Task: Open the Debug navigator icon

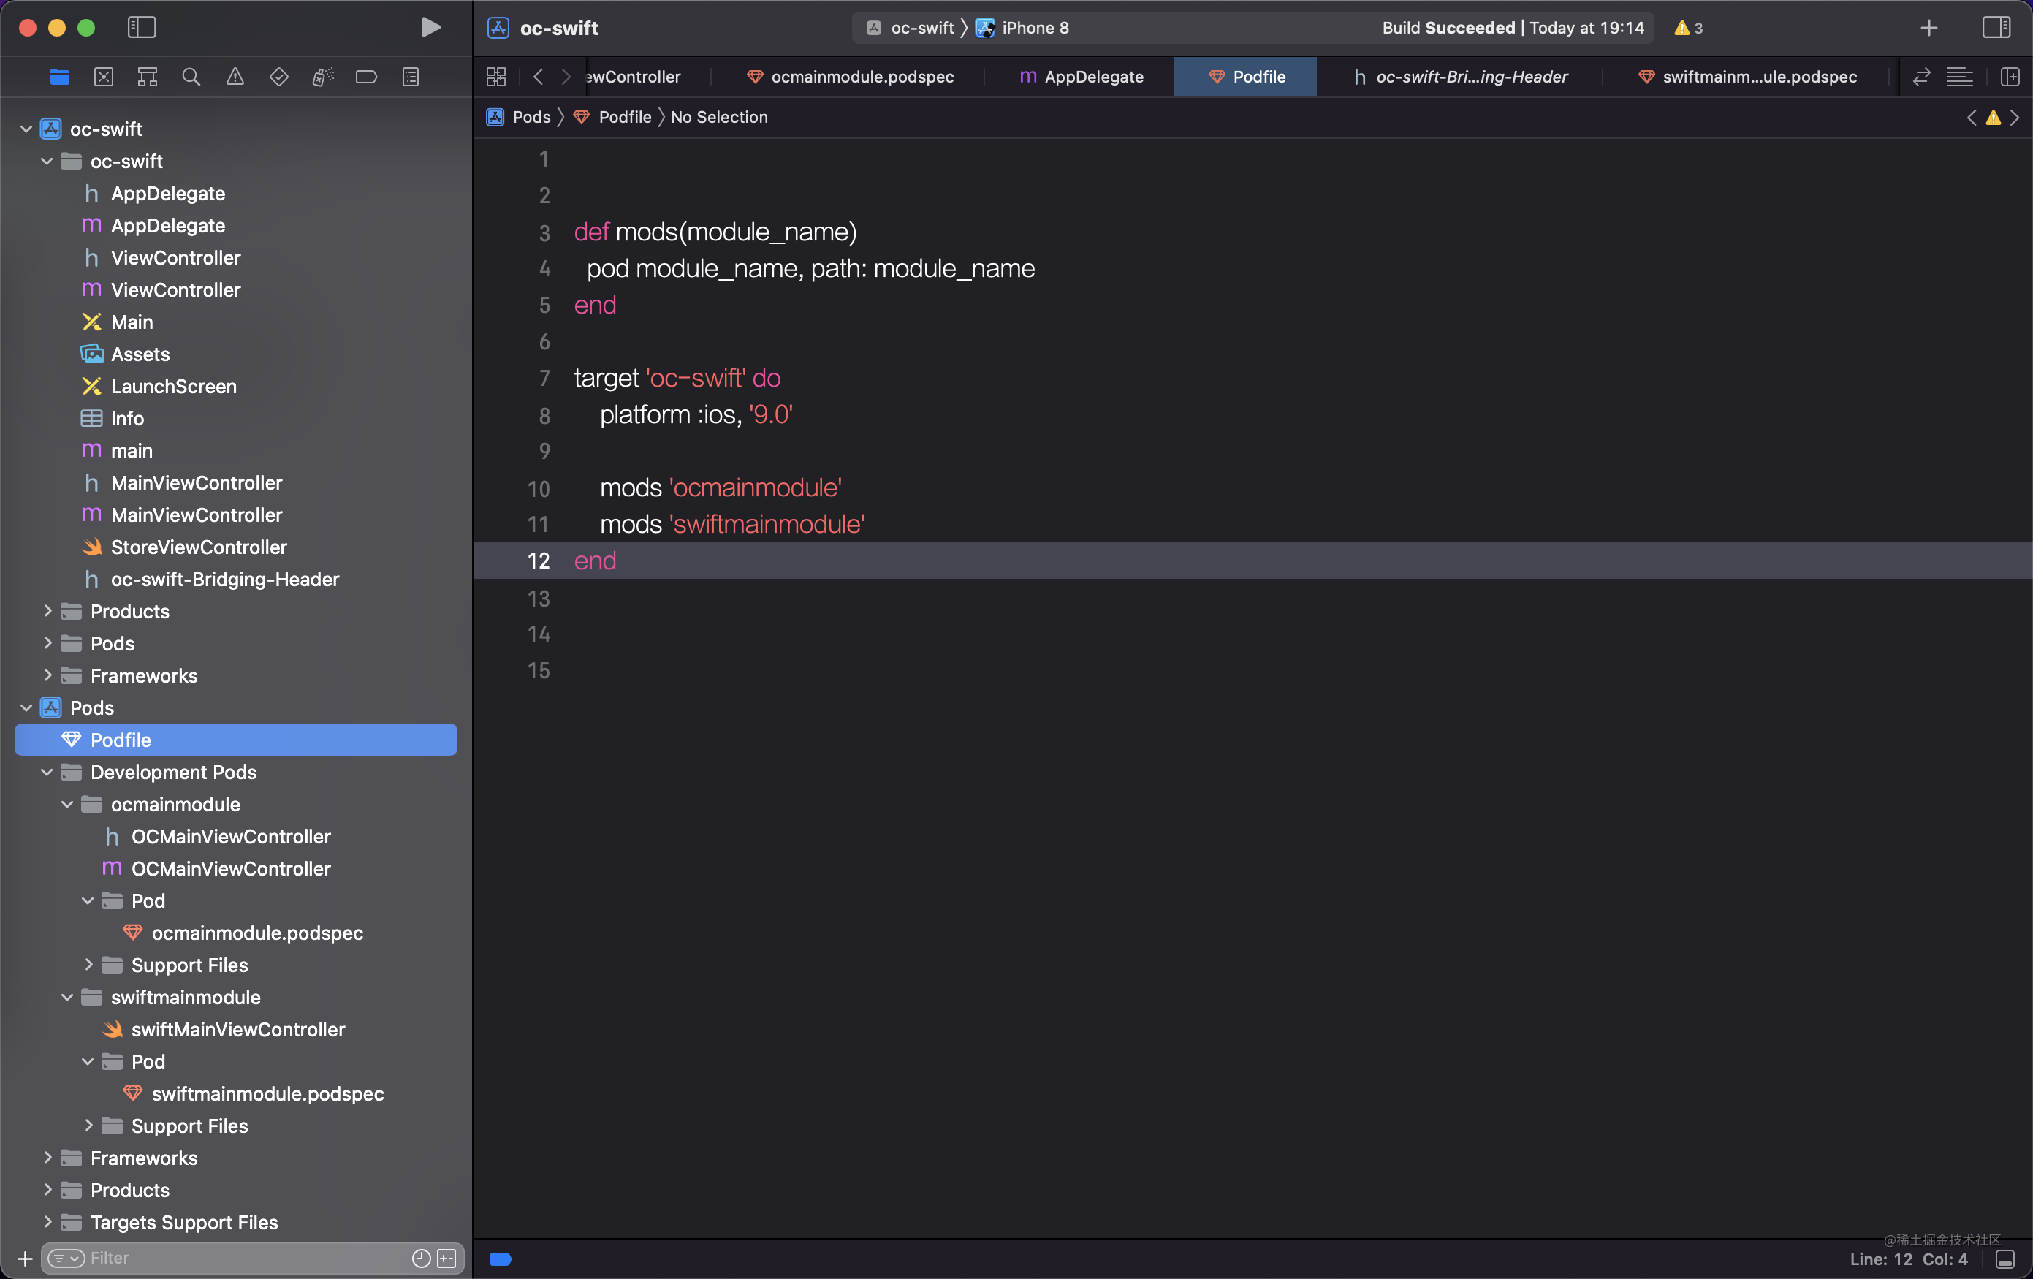Action: (x=322, y=77)
